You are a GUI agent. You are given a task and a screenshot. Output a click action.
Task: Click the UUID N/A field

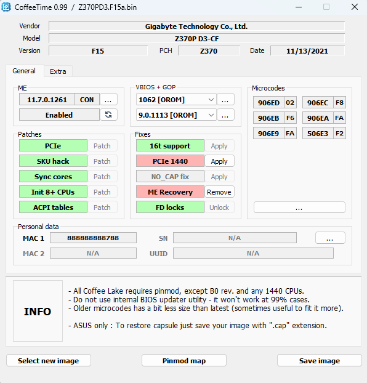(x=253, y=253)
